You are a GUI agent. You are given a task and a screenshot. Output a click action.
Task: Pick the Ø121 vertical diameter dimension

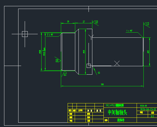84,52
